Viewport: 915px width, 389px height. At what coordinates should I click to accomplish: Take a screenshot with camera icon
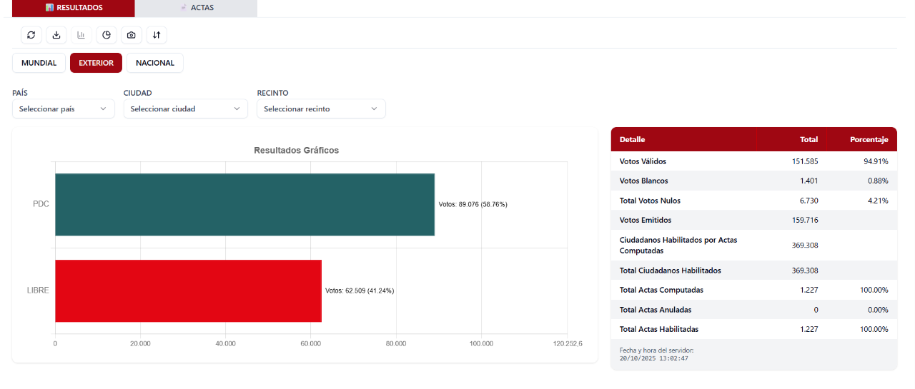132,35
